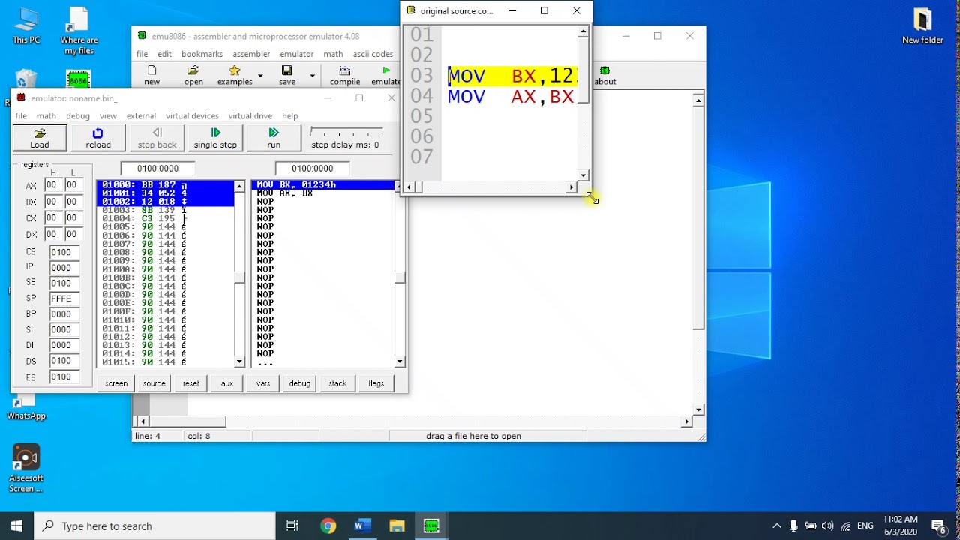Create a new file in emu8086 toolbar
The height and width of the screenshot is (540, 960).
click(152, 76)
